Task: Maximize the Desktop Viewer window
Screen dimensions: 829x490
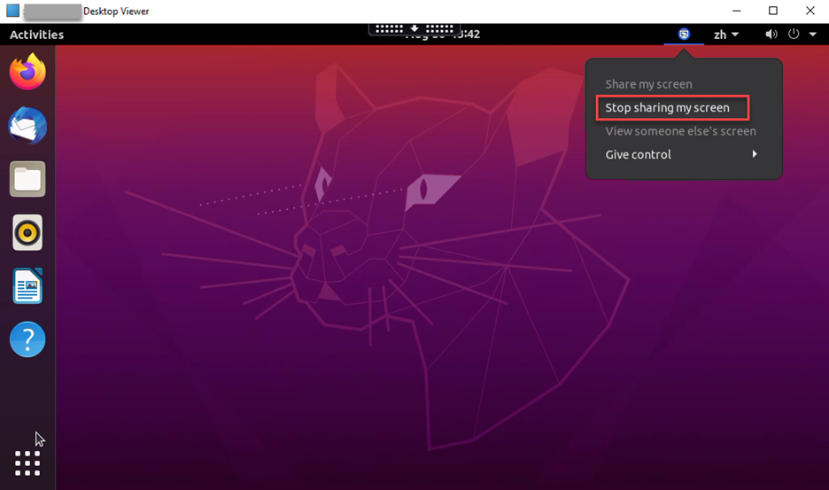Action: tap(773, 11)
